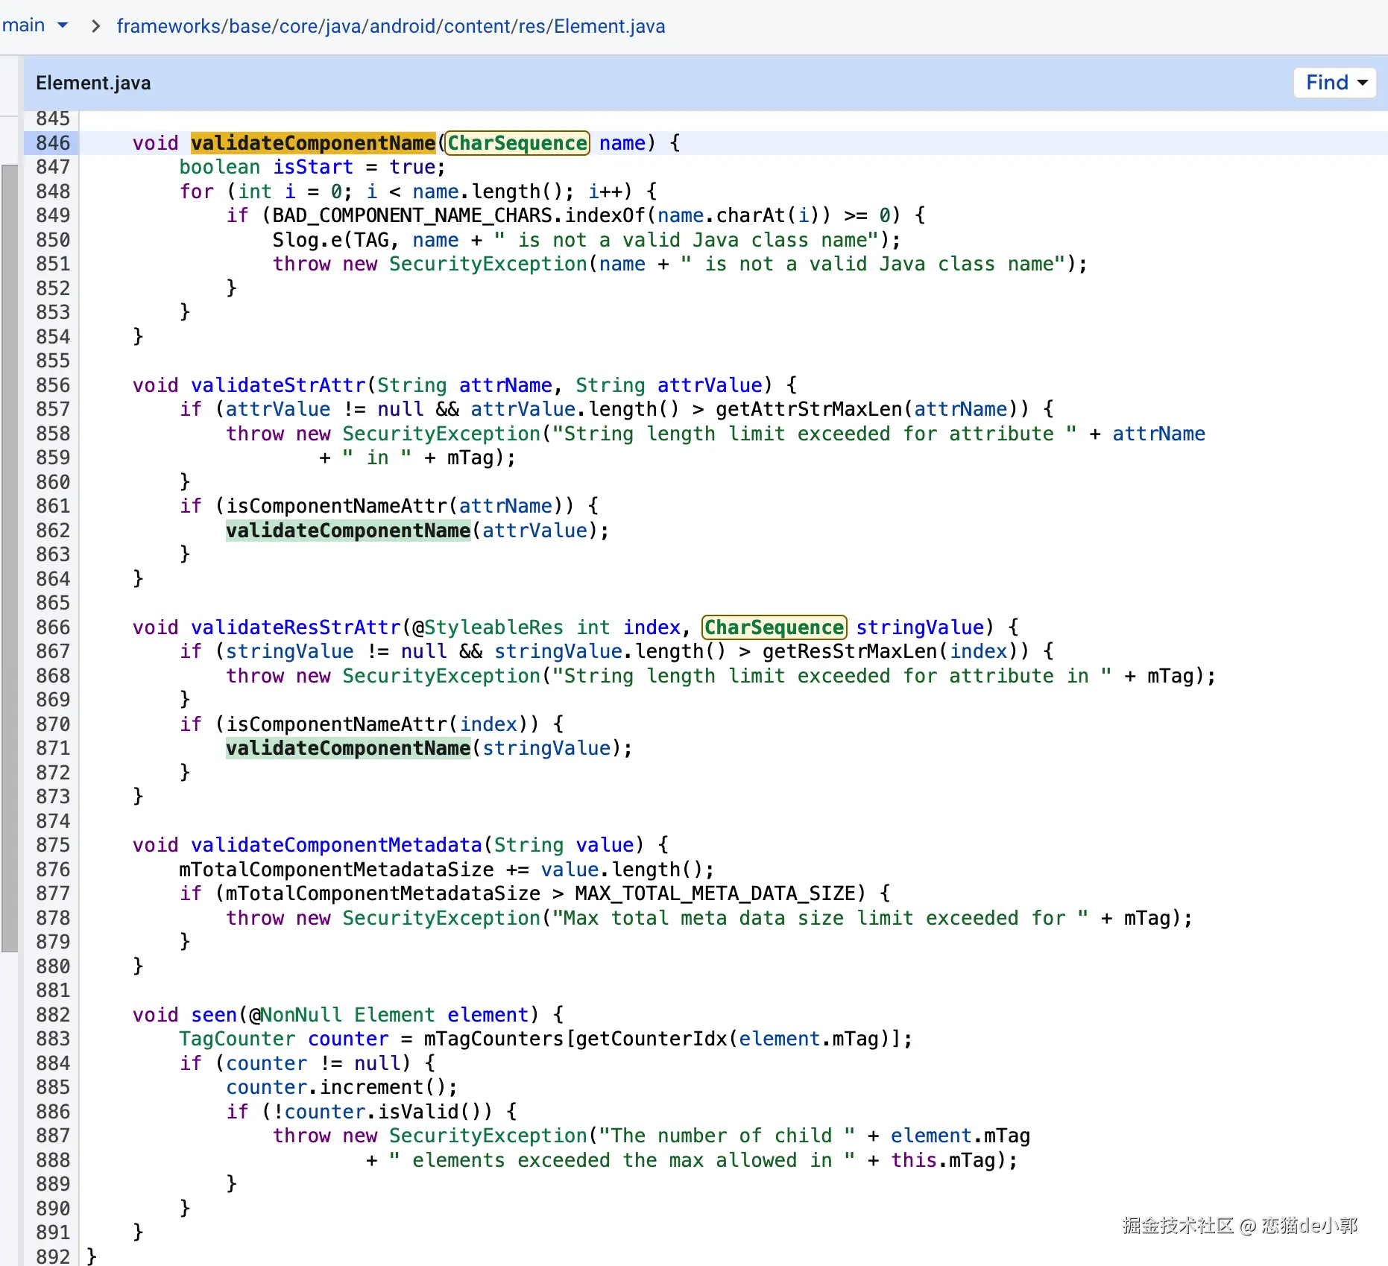The height and width of the screenshot is (1266, 1388).
Task: Click BAD_COMPONENT_NAME_CHARS on line 849
Action: coord(413,215)
